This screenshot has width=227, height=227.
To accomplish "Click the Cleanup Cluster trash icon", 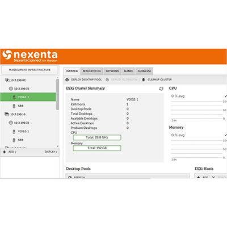I will point(144,79).
